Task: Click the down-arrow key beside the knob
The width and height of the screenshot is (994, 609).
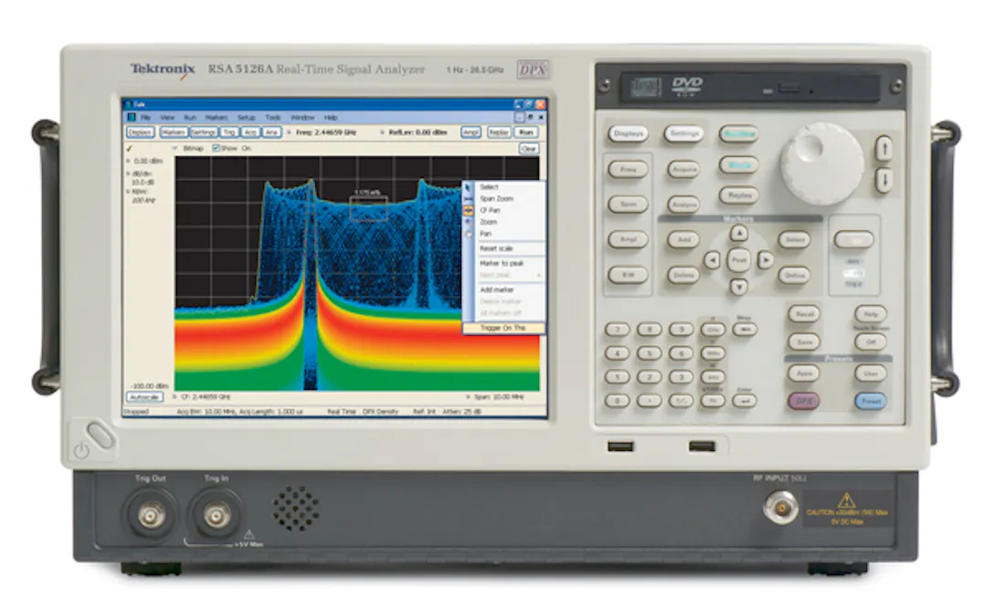Action: point(883,180)
